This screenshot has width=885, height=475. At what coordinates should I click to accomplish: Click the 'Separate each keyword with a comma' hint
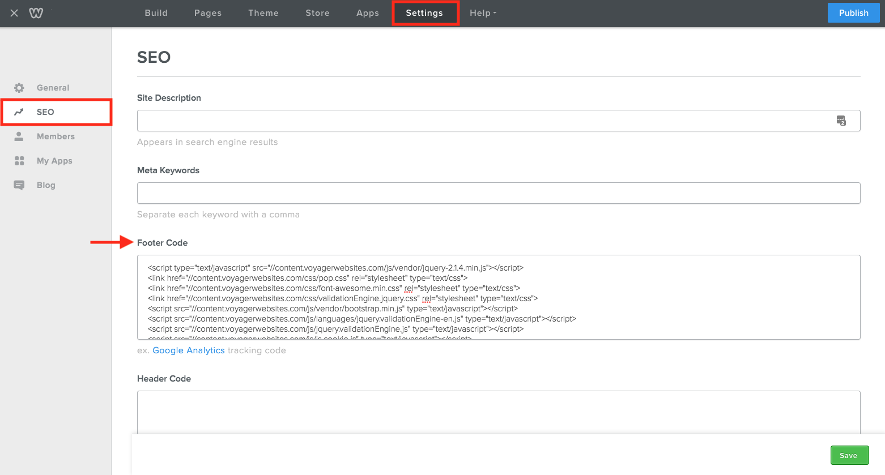218,215
